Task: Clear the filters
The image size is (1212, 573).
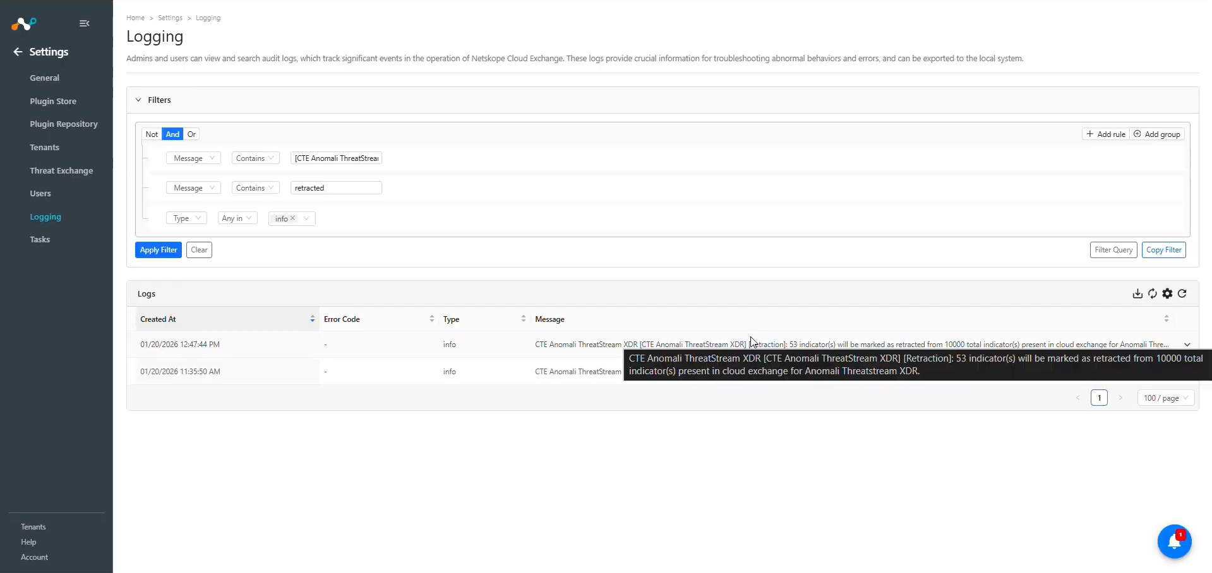Action: [x=199, y=250]
